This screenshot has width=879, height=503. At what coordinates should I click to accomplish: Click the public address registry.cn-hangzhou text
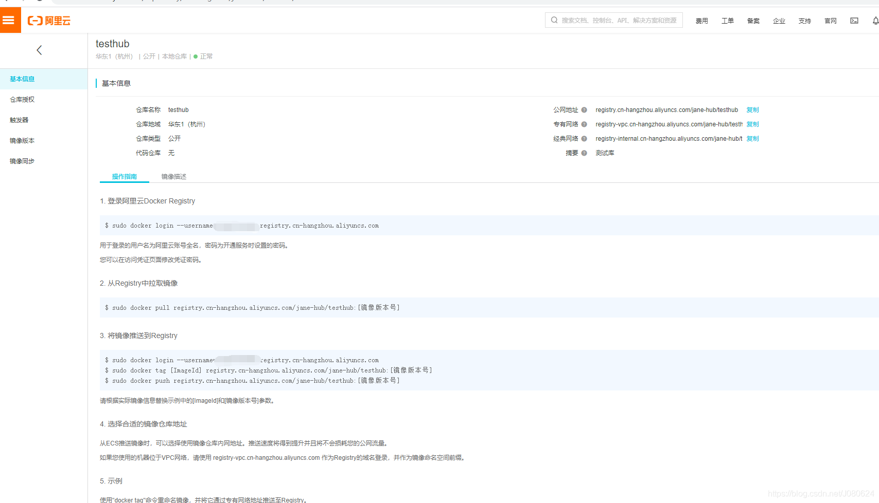pos(666,110)
